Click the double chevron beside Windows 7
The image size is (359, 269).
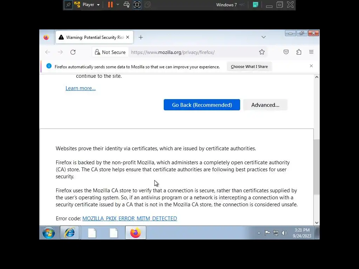pos(242,5)
